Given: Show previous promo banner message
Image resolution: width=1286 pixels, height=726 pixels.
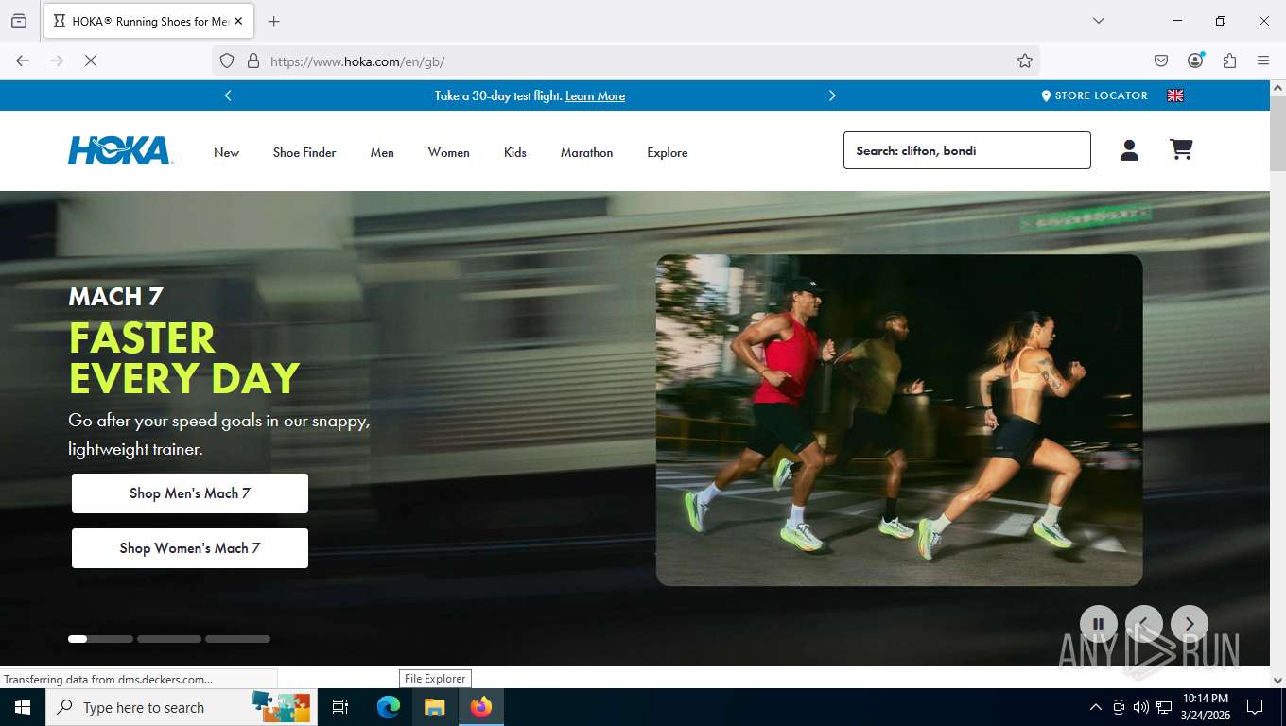Looking at the screenshot, I should [228, 95].
